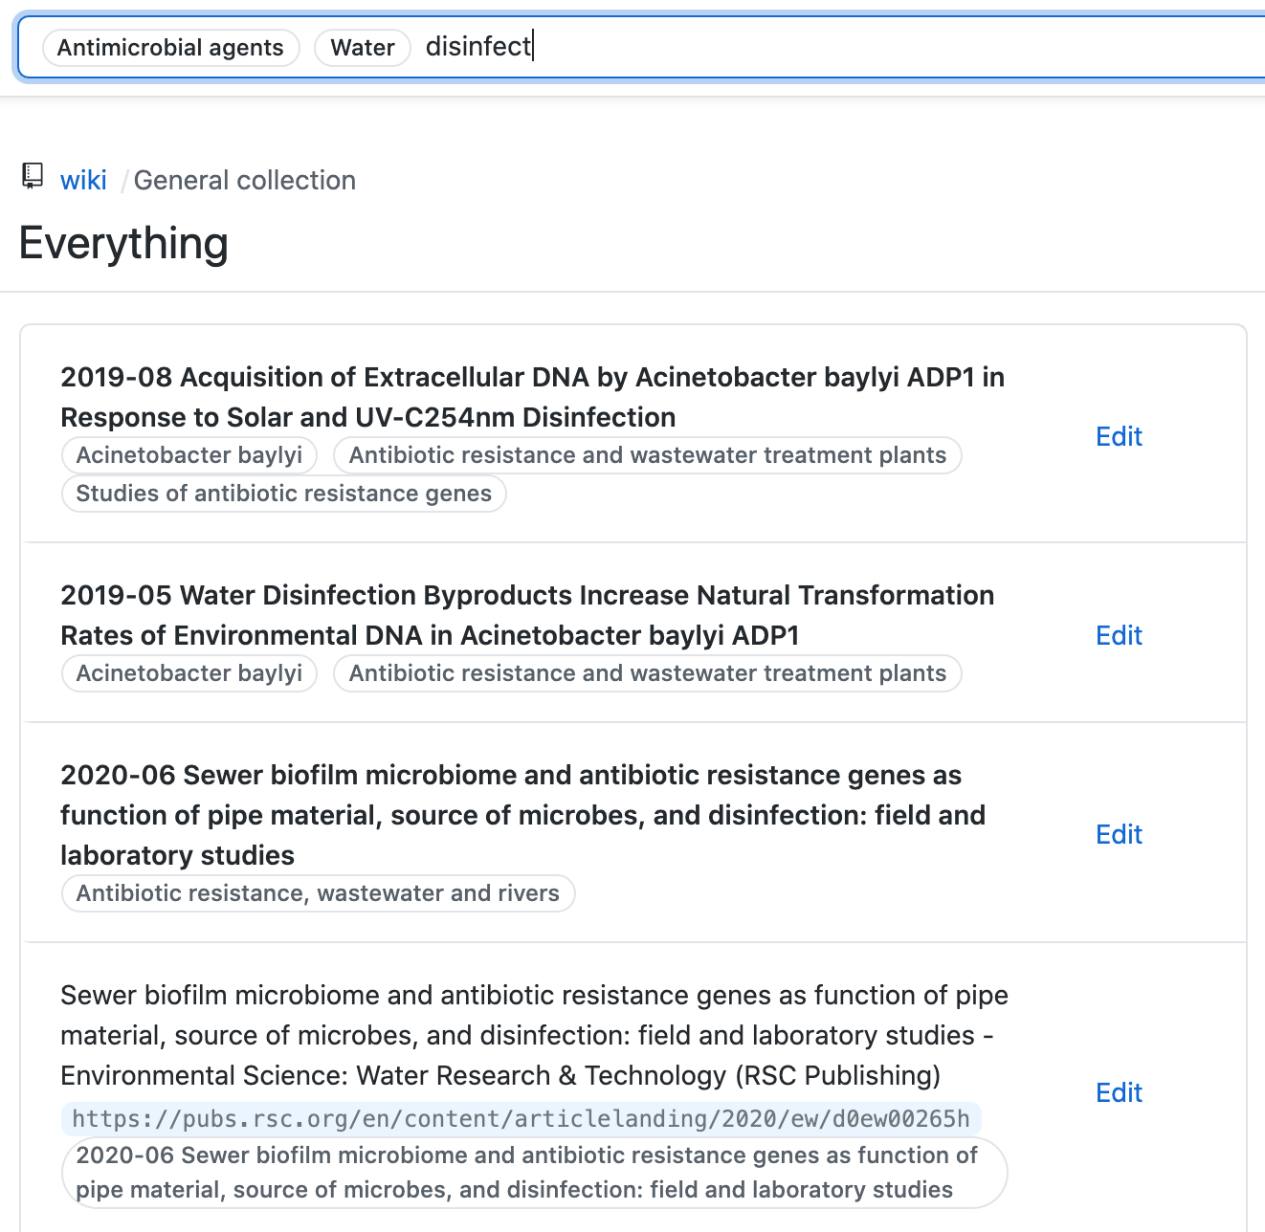Open the pubs.rsc.org article URL
Screen dimensions: 1265x1232
(522, 1118)
